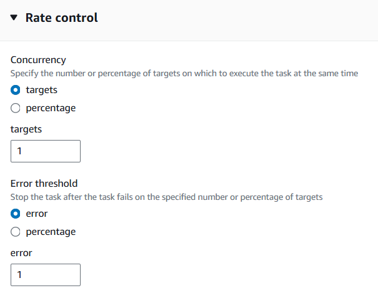The image size is (378, 298).
Task: Choose percentage radio button under Error threshold
Action: point(16,232)
